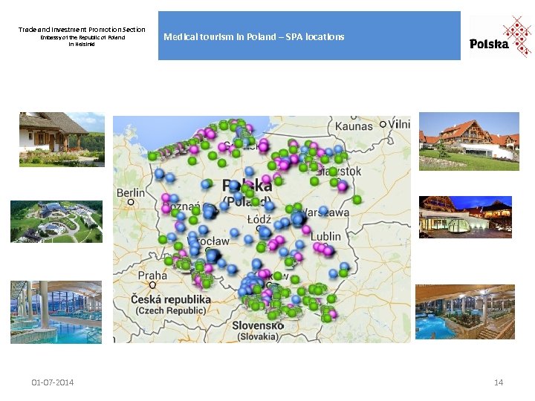The image size is (535, 401).
Task: Select 'Embassy of the Republic of Poland' line
Action: point(82,38)
